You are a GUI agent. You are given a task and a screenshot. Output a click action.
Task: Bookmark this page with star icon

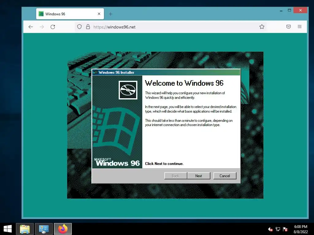click(x=262, y=27)
